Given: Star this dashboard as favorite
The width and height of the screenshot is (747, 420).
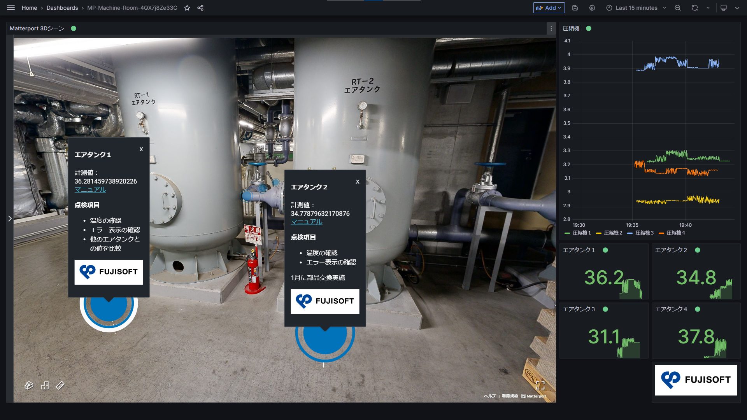Looking at the screenshot, I should click(187, 8).
